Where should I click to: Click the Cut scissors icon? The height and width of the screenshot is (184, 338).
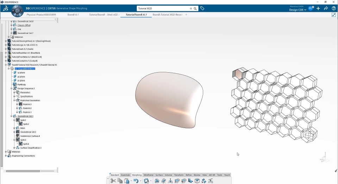pyautogui.click(x=113, y=181)
